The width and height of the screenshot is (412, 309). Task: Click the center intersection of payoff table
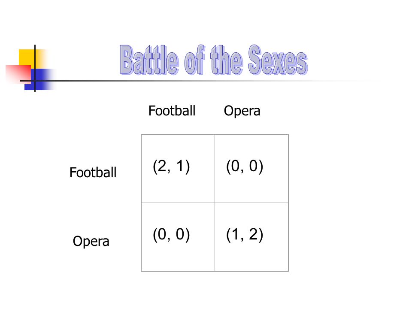pyautogui.click(x=215, y=203)
